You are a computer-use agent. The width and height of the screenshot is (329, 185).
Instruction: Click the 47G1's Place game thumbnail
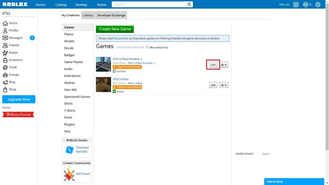104,84
